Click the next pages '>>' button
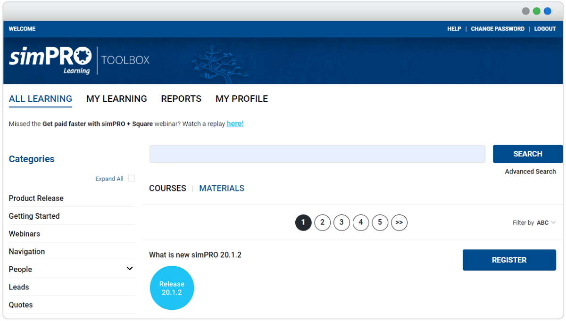 399,222
